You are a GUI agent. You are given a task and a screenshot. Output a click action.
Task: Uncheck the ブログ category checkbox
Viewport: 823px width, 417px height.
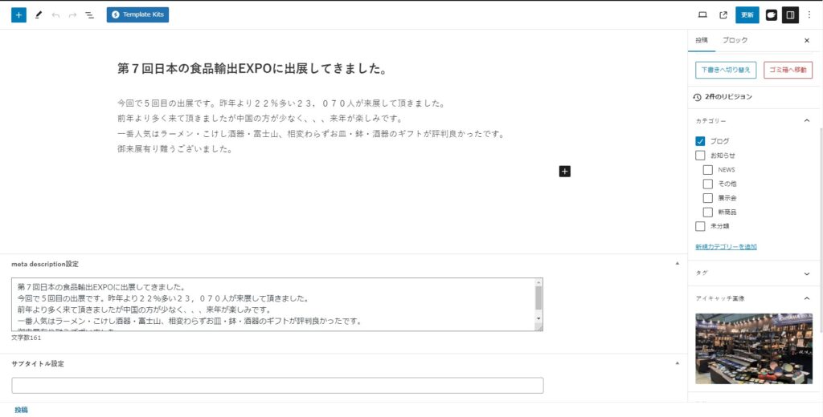[700, 141]
